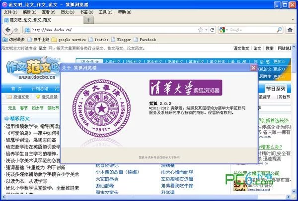This screenshot has height=201, width=298.
Task: Open the 历史(S) menu
Action: (x=68, y=12)
